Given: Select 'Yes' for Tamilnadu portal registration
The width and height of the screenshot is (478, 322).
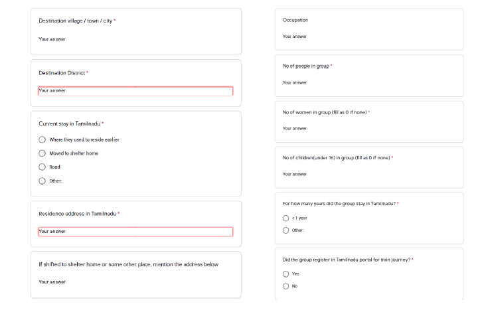Looking at the screenshot, I should [286, 274].
